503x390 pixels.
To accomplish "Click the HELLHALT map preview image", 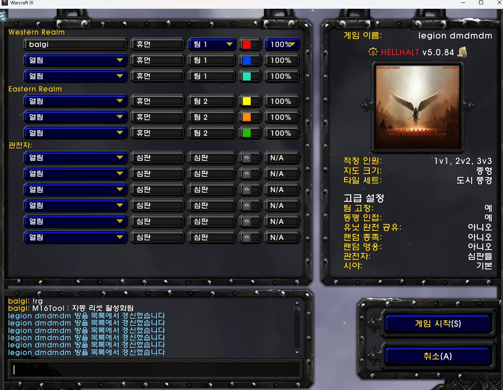I will coord(417,107).
